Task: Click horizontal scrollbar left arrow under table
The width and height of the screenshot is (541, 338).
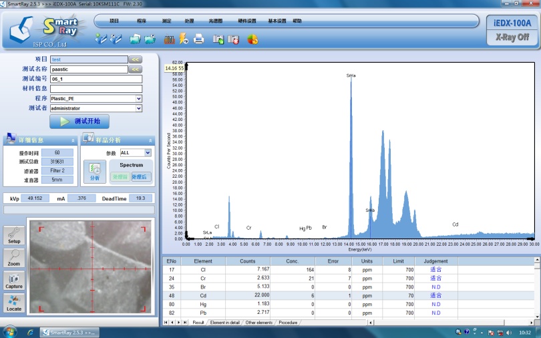Action: (371, 323)
